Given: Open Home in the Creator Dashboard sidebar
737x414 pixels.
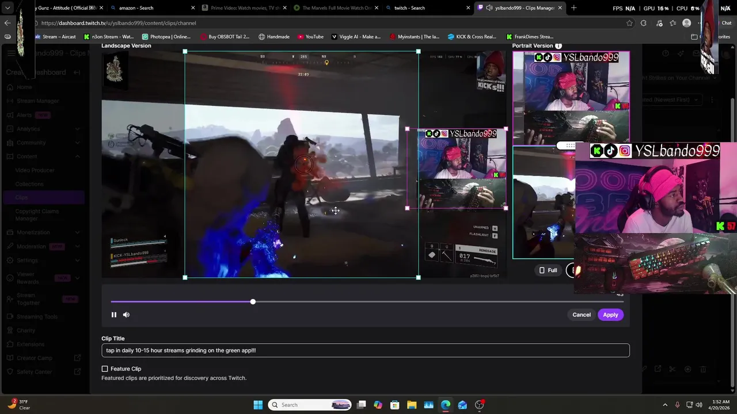Looking at the screenshot, I should (24, 87).
